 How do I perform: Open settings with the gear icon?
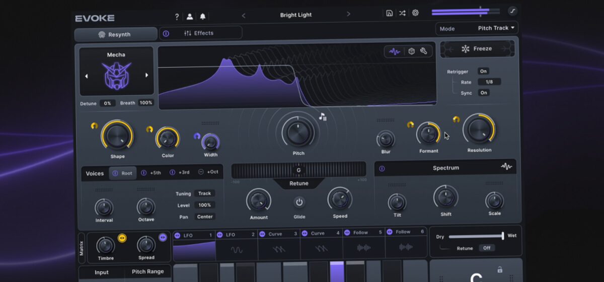click(x=415, y=13)
